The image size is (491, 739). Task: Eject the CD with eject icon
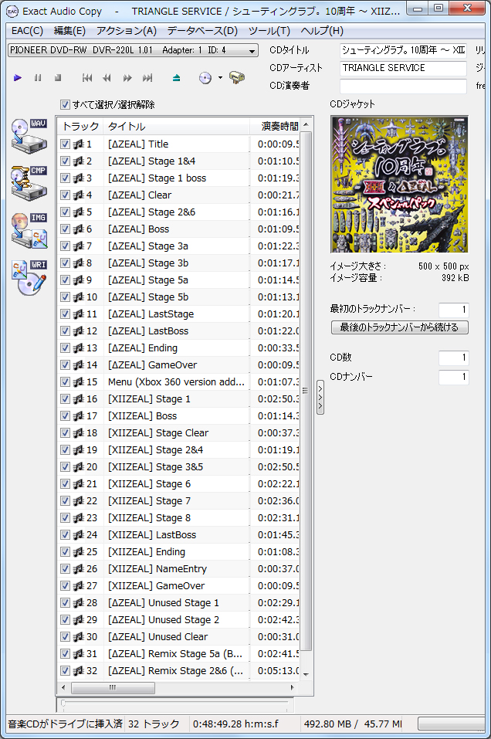tap(176, 78)
